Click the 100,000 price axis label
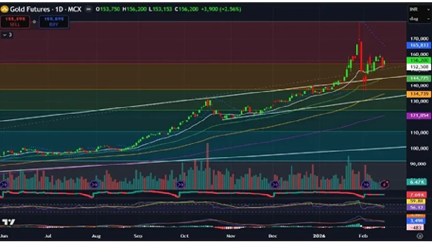This screenshot has width=432, height=243. tap(419, 149)
